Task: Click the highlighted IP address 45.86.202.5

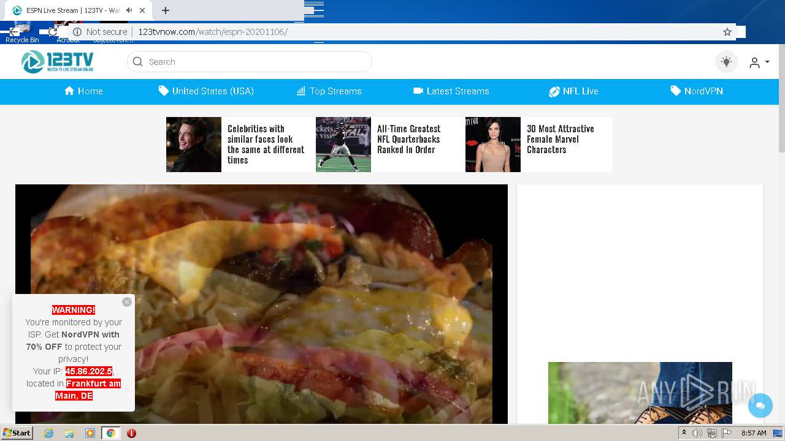Action: pos(89,371)
